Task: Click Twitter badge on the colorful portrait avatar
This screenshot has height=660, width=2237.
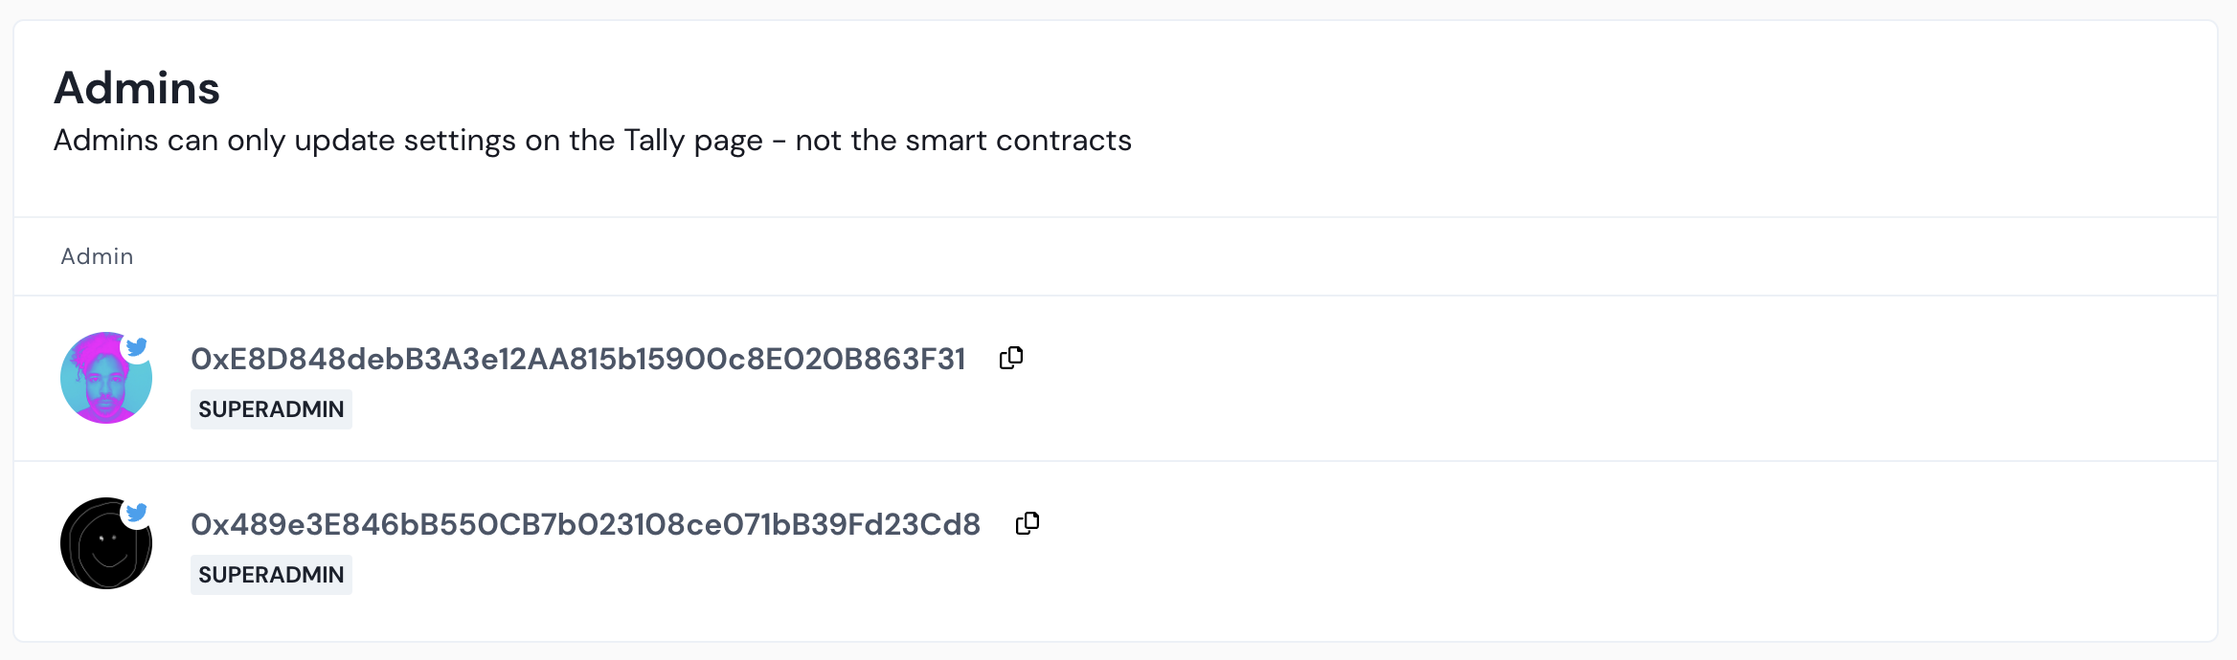Action: tap(137, 347)
